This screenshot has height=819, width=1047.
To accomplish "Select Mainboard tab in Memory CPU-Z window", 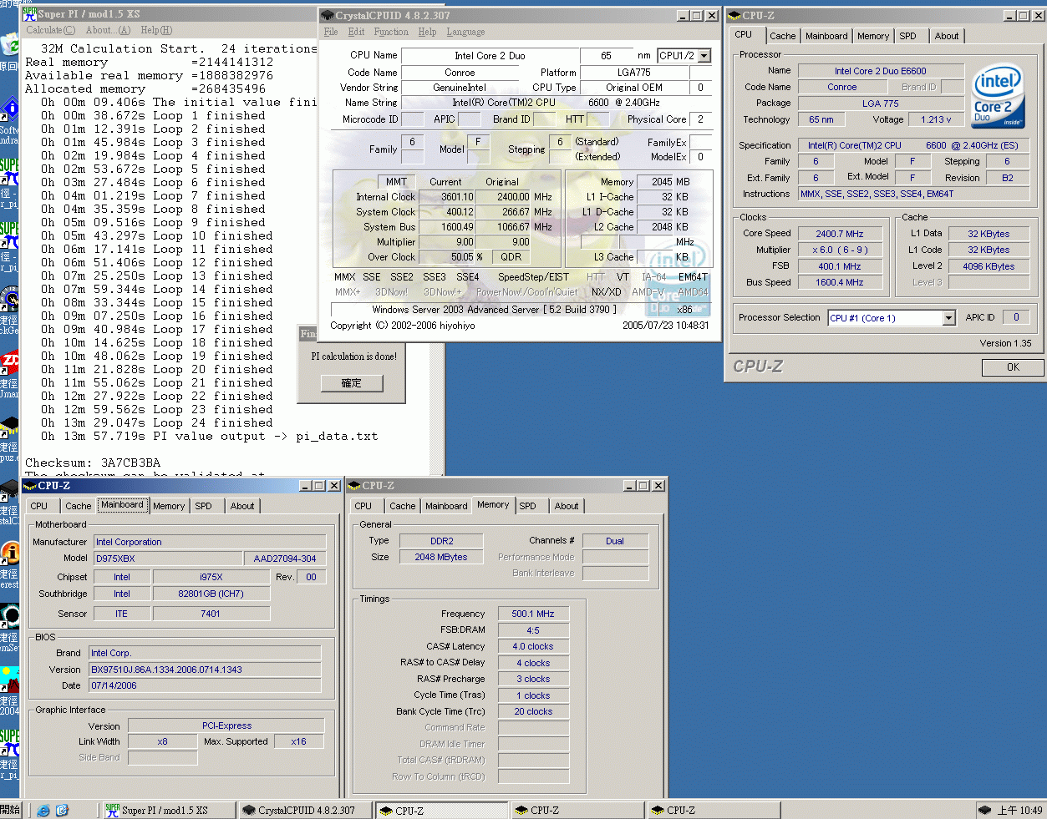I will click(446, 506).
